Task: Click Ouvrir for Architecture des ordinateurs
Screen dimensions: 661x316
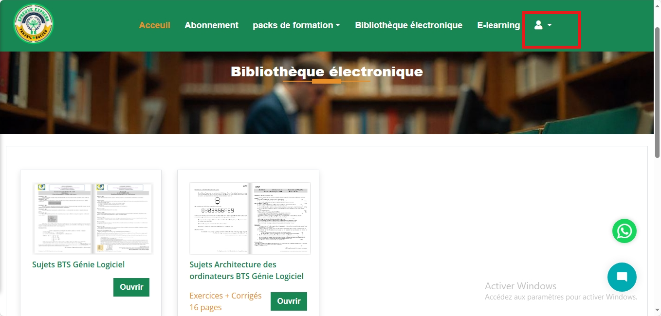Action: tap(289, 301)
